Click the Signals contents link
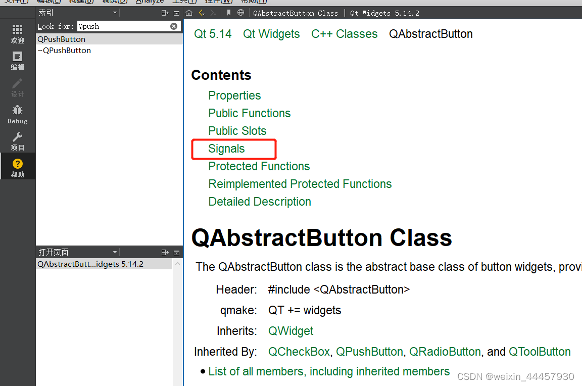582x386 pixels. pyautogui.click(x=226, y=149)
